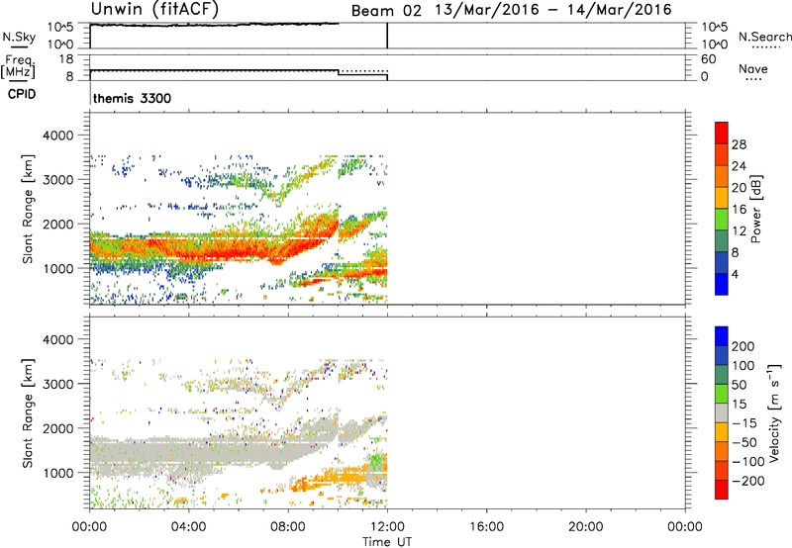Click the red bottom of the Velocity colorbar
The image size is (792, 548).
pyautogui.click(x=722, y=490)
